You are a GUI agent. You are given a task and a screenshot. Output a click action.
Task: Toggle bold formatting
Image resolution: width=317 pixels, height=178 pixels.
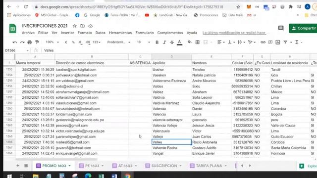(x=157, y=42)
